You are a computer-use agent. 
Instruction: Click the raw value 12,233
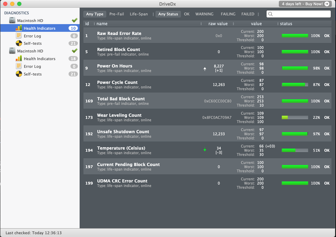[219, 134]
